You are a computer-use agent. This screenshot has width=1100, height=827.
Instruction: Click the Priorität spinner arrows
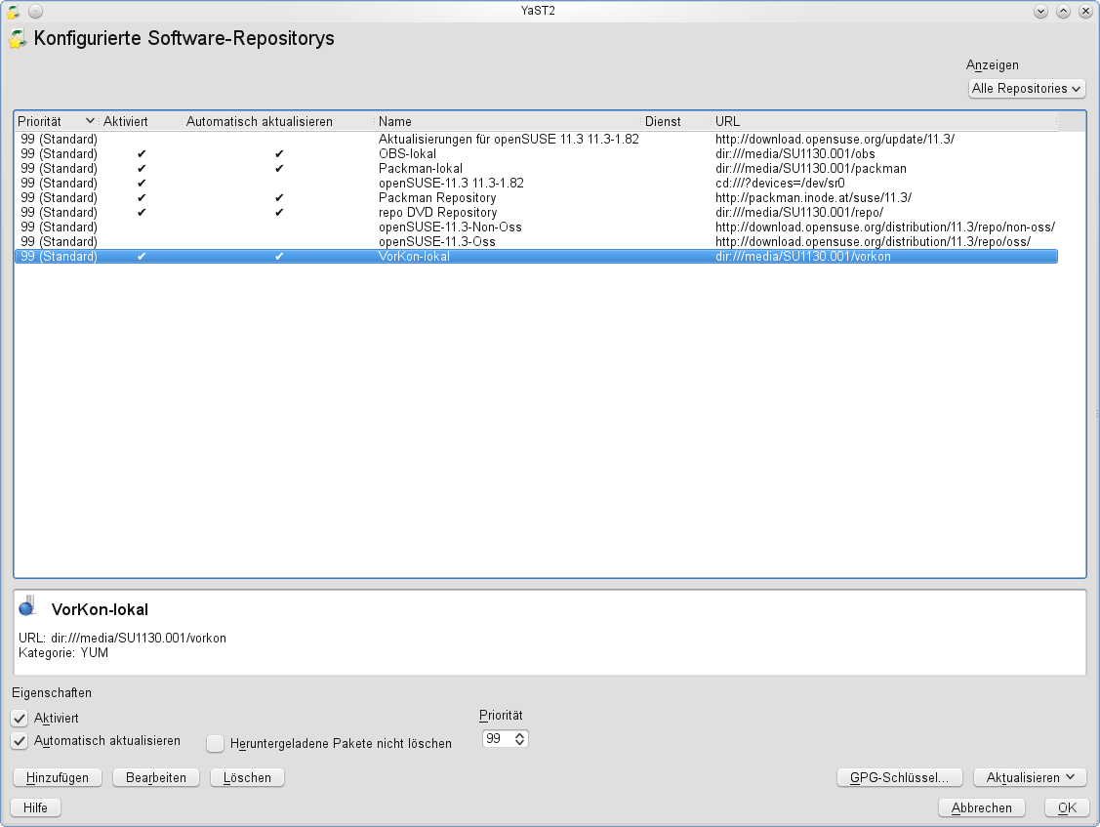pos(520,738)
